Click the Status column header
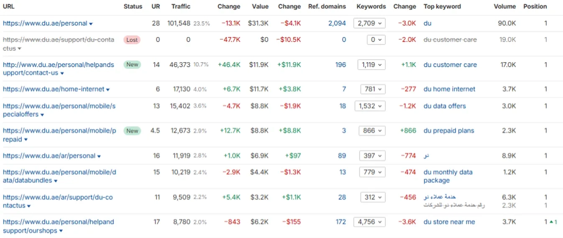The height and width of the screenshot is (238, 563). pos(133,6)
